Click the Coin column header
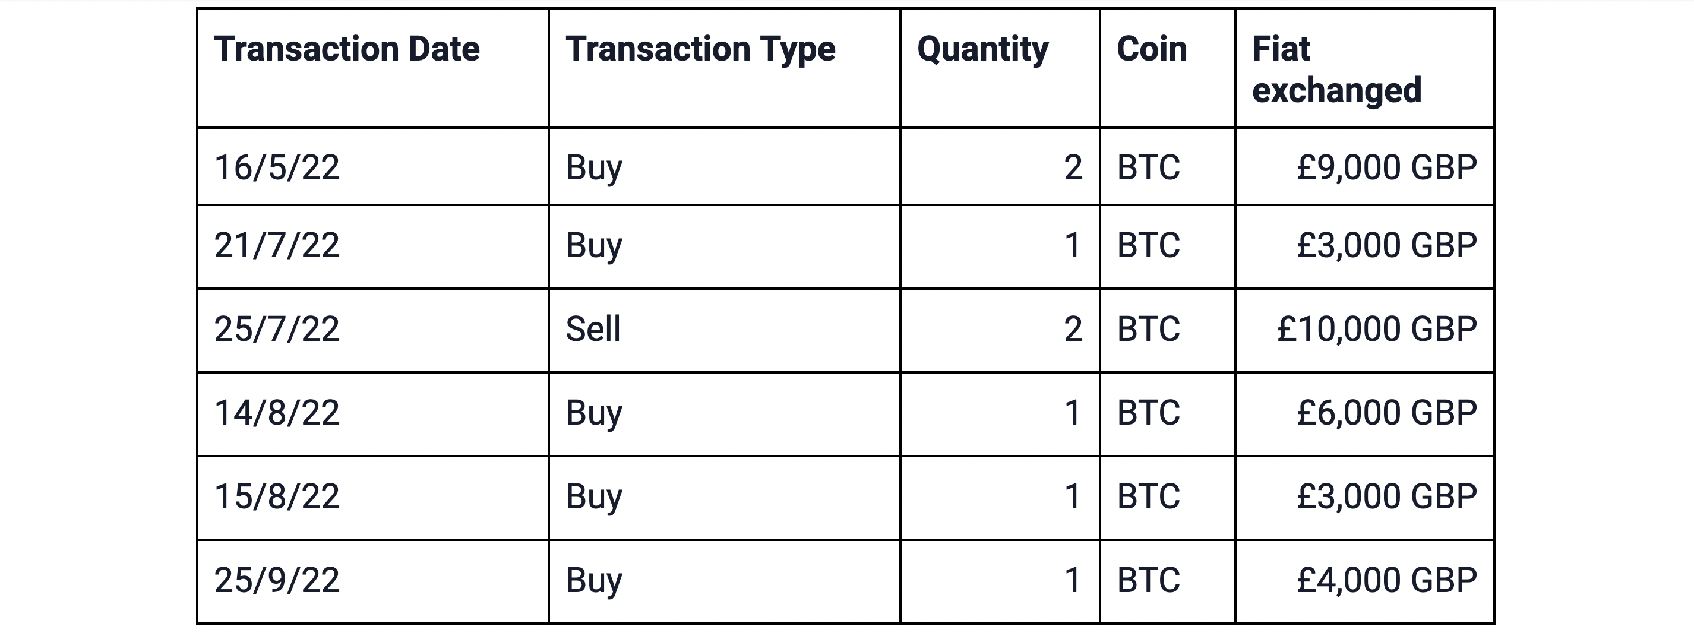The width and height of the screenshot is (1694, 639). click(1152, 49)
